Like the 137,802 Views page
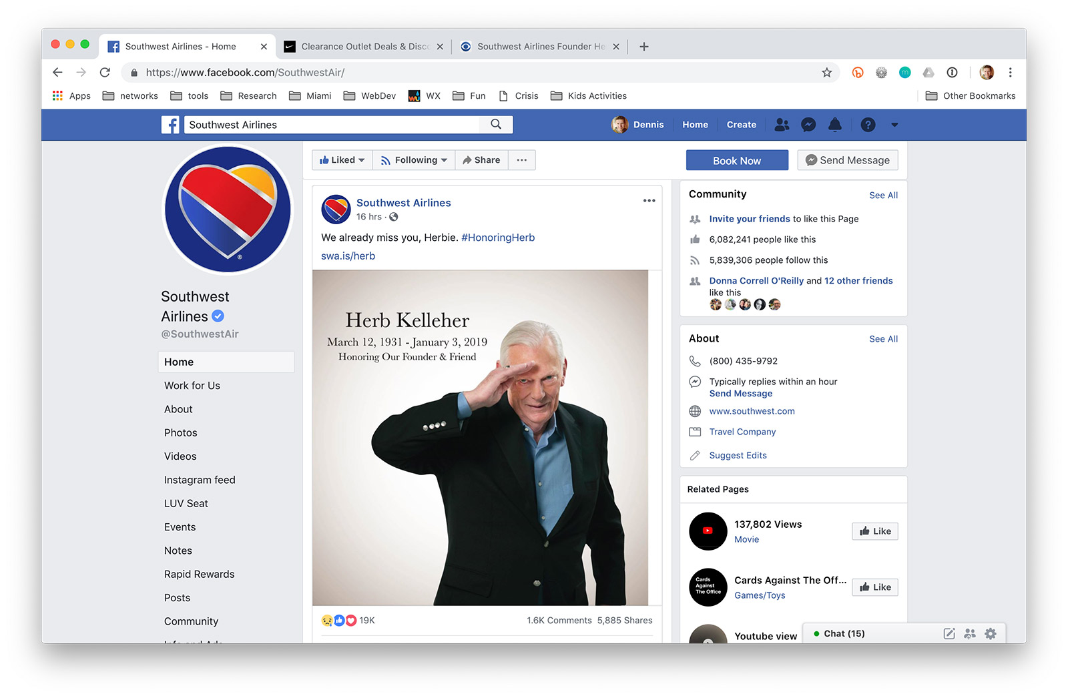Screen dimensions: 1068x698 click(x=874, y=531)
